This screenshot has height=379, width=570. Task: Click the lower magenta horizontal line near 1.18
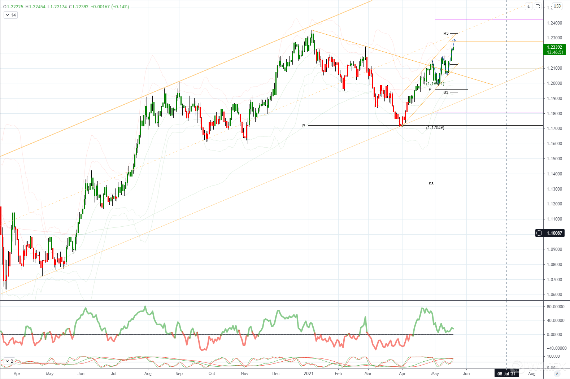(487, 112)
